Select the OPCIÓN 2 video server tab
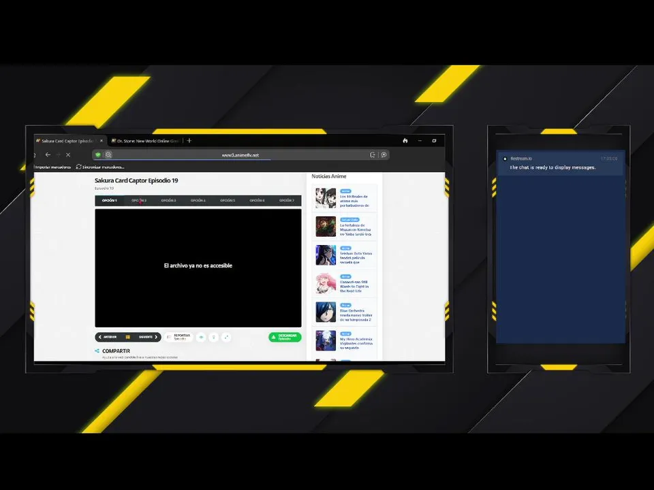The width and height of the screenshot is (654, 490). click(139, 200)
